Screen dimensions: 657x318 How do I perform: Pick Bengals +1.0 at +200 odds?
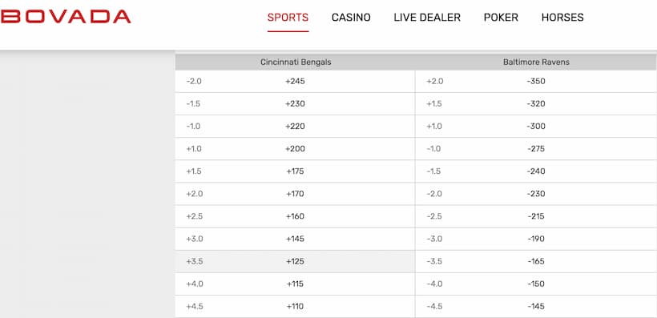coord(295,149)
